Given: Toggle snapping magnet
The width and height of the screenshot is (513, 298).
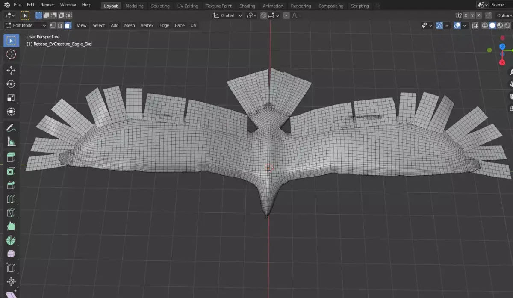Looking at the screenshot, I should pos(264,15).
